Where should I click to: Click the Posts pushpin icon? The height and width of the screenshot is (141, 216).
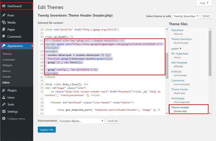(x=4, y=15)
